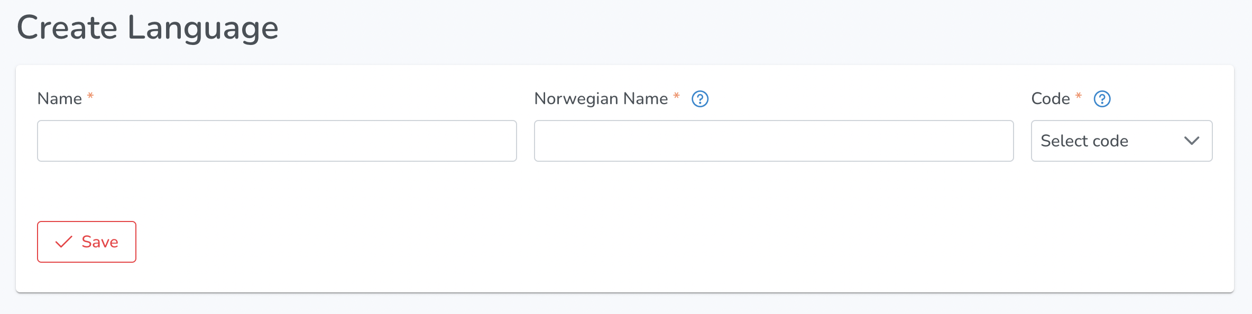
Task: Click the required asterisk beside Norwegian Name
Action: coord(676,96)
